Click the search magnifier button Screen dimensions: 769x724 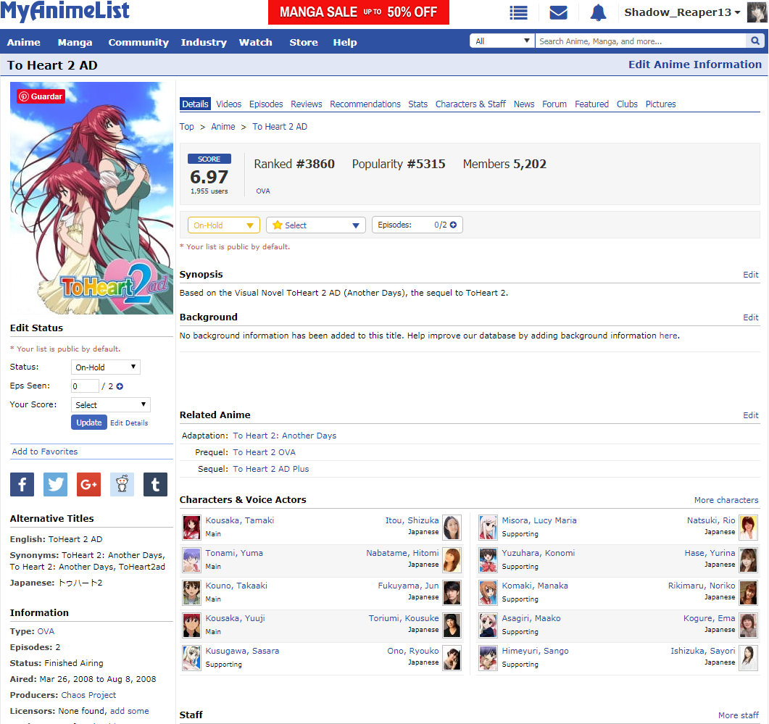click(756, 41)
